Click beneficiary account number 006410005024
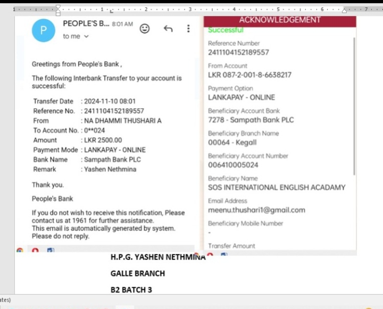Viewport: 383px width, 309px height. pyautogui.click(x=233, y=165)
